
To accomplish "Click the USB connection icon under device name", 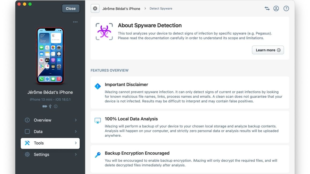I will tap(50, 106).
